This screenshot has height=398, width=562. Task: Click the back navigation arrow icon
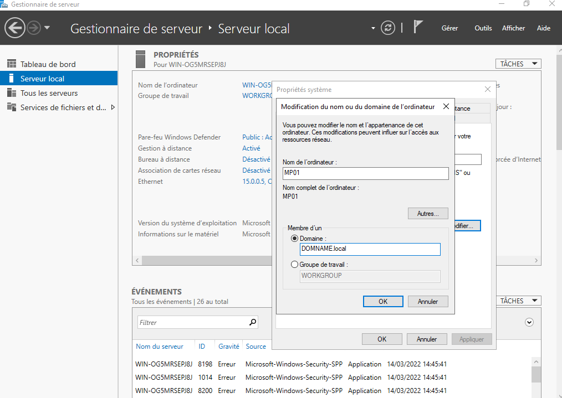tap(15, 28)
